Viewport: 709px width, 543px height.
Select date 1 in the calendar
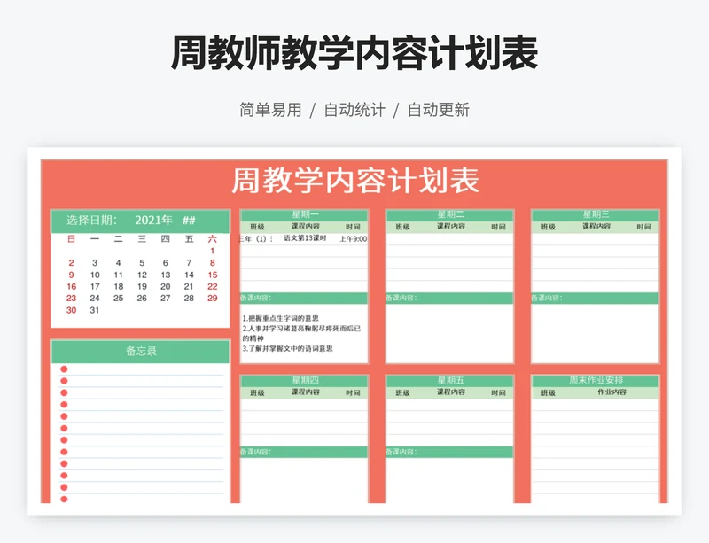(x=212, y=251)
